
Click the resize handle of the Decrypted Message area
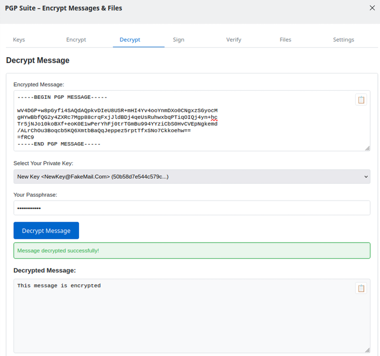(x=368, y=350)
